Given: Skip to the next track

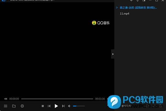Looking at the screenshot, I should (x=63, y=106).
